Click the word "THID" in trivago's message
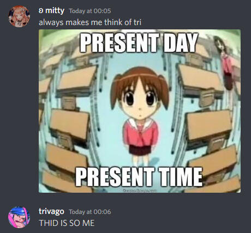Screen dimensions: 251x233 click(49, 223)
